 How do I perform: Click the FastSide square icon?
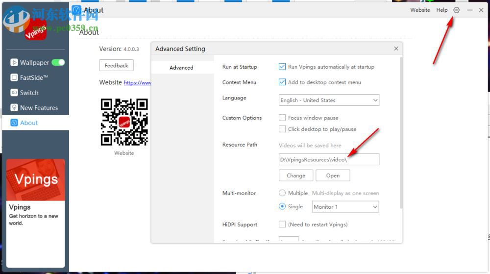[x=14, y=77]
